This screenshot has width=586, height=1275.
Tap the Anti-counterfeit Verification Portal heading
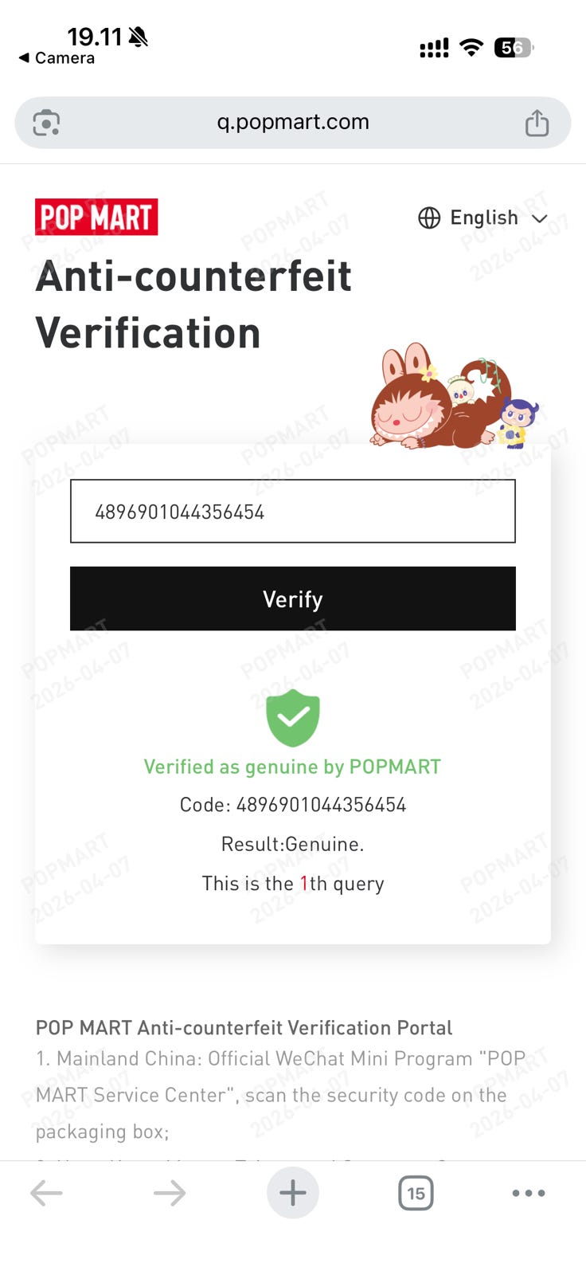coord(244,1028)
